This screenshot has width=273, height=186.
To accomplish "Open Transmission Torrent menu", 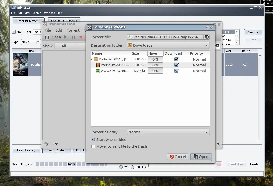I will pyautogui.click(x=73, y=30).
